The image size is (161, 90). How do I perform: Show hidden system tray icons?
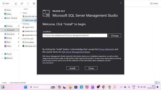click(x=121, y=87)
